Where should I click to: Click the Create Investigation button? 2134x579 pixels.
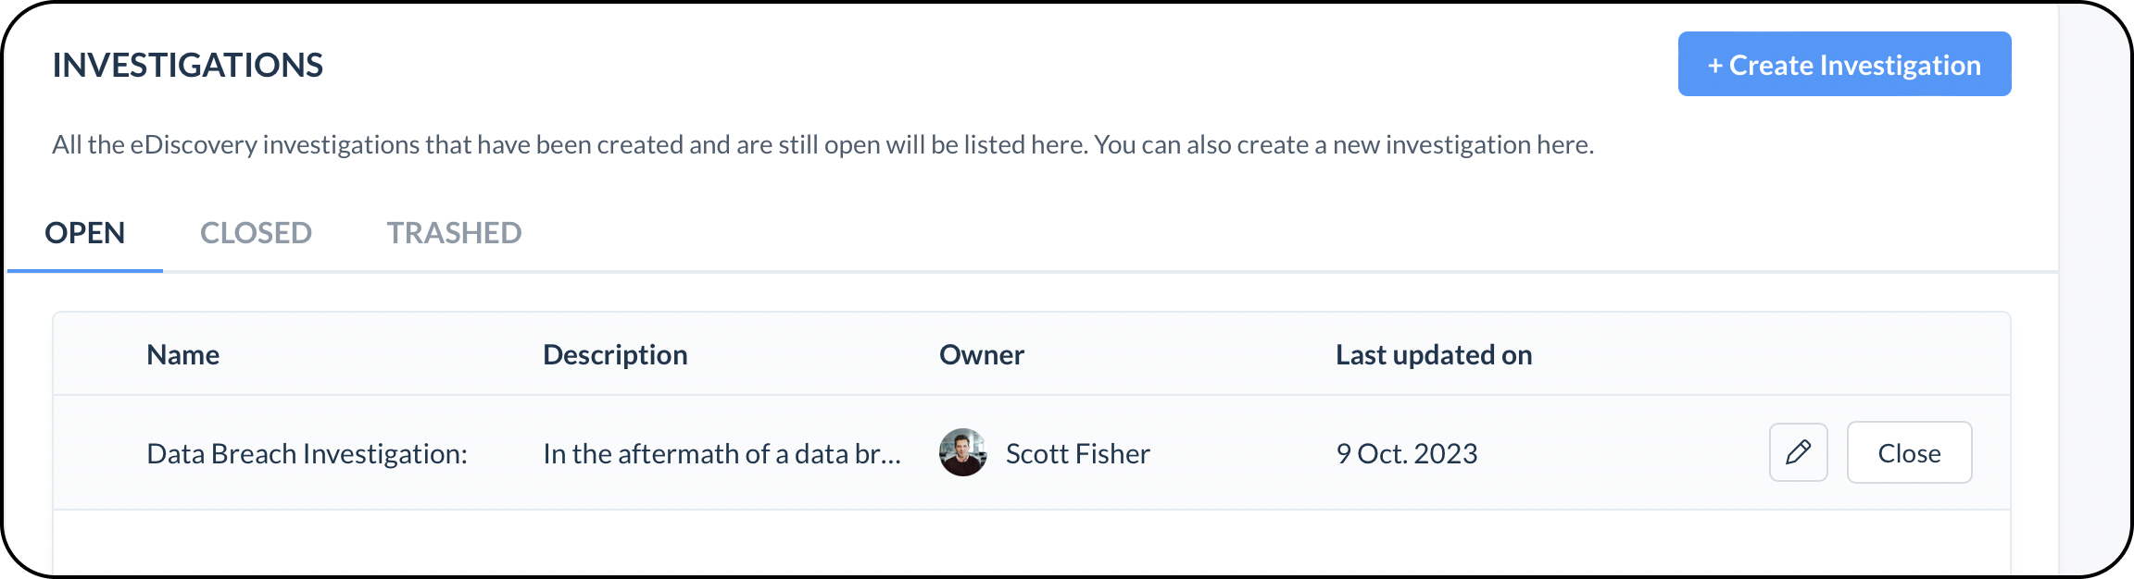[x=1844, y=64]
